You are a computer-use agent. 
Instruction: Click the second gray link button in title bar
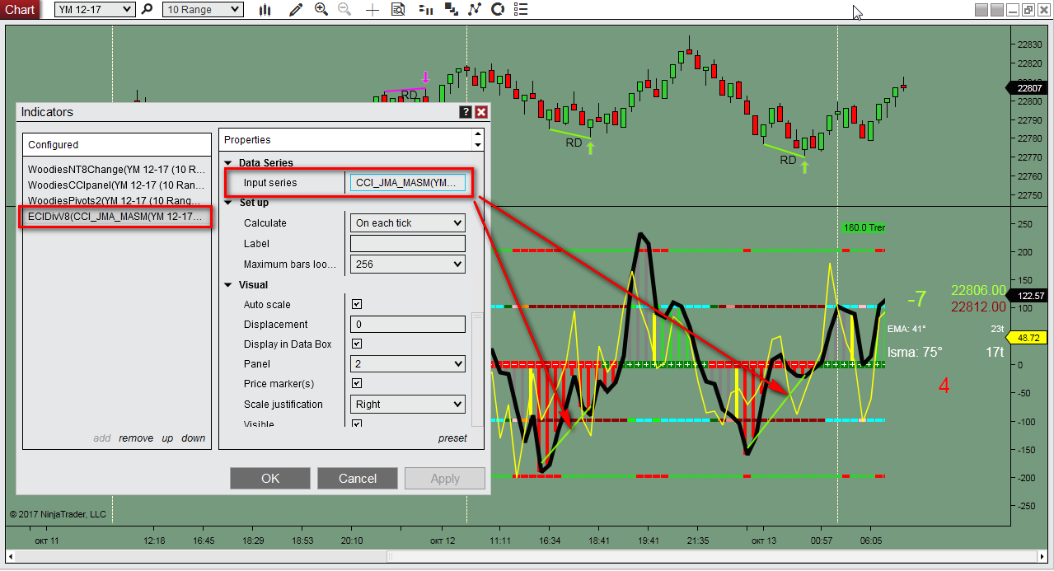point(996,10)
